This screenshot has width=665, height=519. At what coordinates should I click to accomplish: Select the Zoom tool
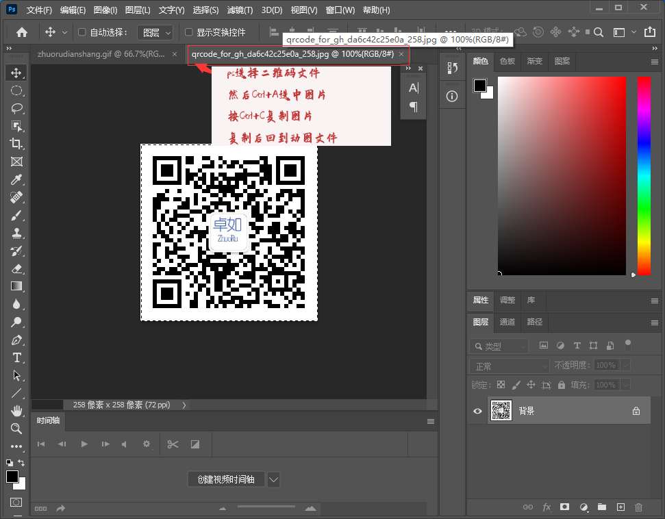(x=16, y=429)
